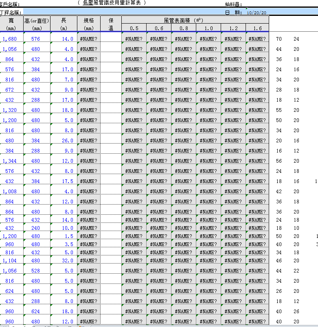Click the 低壓風管鐵皮用量計算表 title
The width and height of the screenshot is (318, 327).
click(x=112, y=3)
